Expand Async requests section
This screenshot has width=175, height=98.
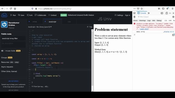[x=7, y=67]
